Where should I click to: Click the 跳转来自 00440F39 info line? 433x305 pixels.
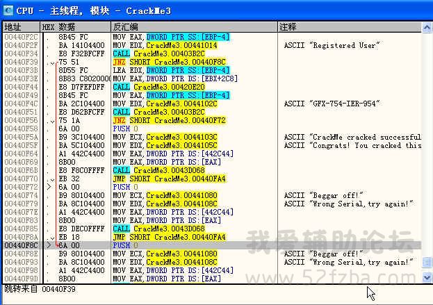[35, 288]
